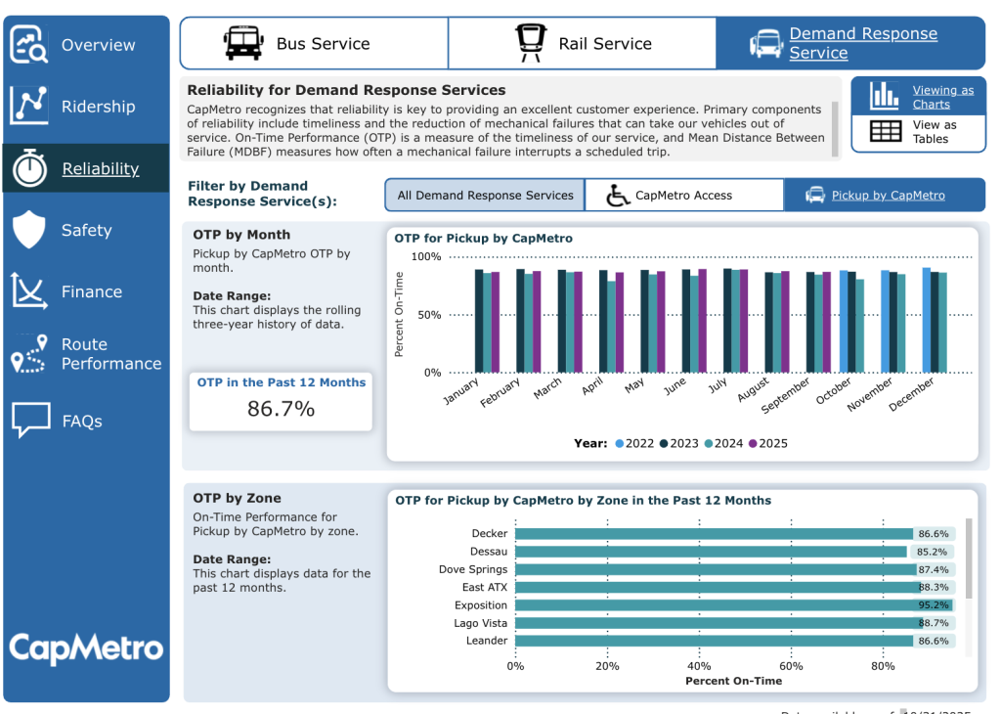
Task: Click the Exposition zone bar
Action: point(714,605)
